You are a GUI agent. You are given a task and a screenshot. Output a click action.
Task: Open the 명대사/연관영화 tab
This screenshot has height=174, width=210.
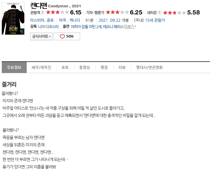point(150,67)
